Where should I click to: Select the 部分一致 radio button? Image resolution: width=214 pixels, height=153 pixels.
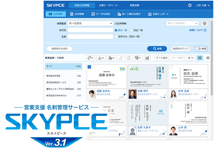(x=116, y=30)
